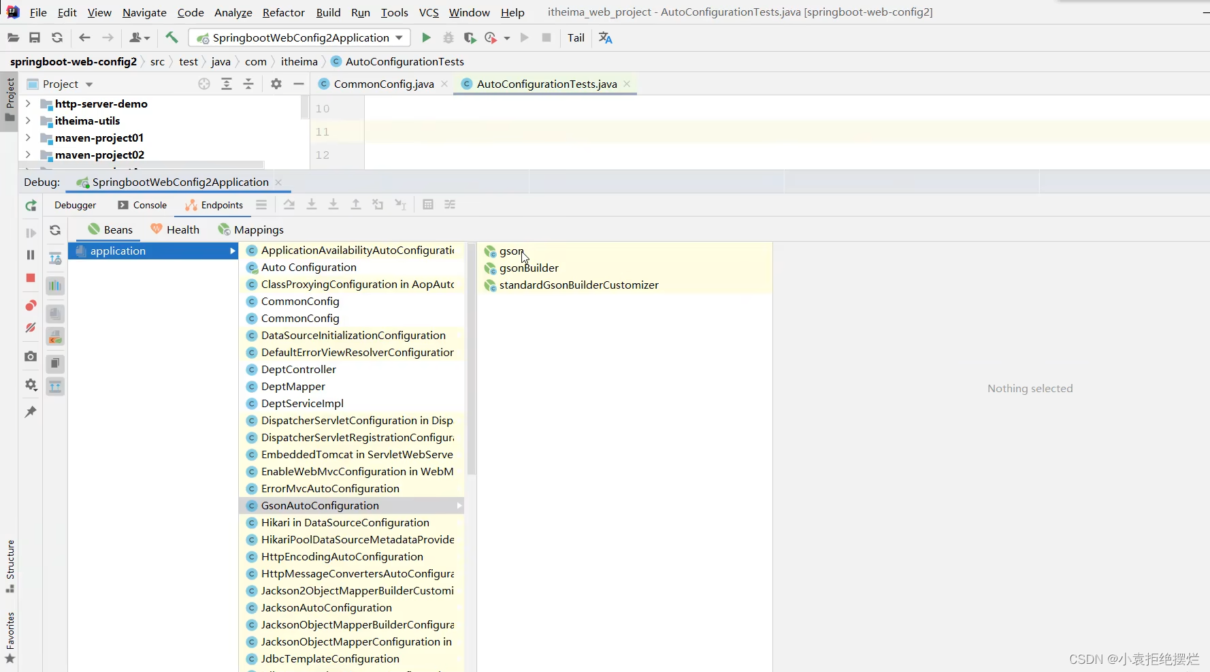Expand the http-server-demo module

coord(28,103)
